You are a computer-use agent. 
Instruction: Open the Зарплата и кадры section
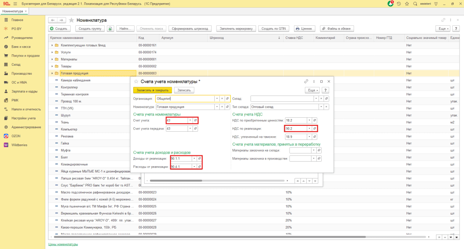click(x=24, y=91)
